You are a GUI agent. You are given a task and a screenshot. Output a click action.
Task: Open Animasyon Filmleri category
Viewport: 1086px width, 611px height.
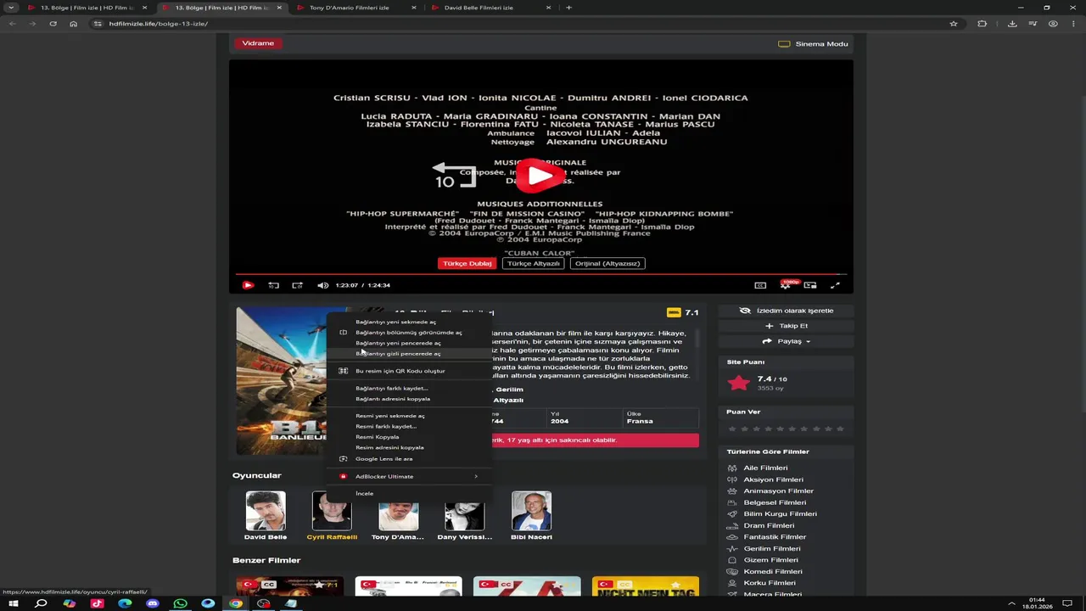778,490
